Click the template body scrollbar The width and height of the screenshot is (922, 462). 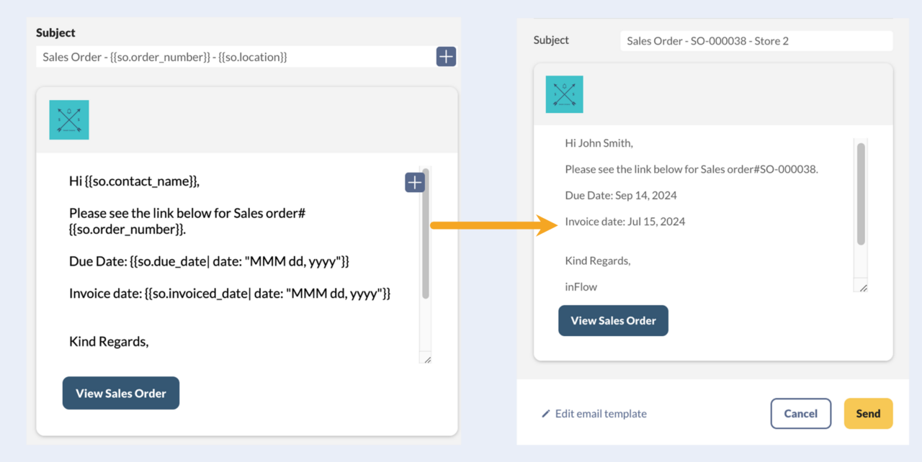(426, 235)
